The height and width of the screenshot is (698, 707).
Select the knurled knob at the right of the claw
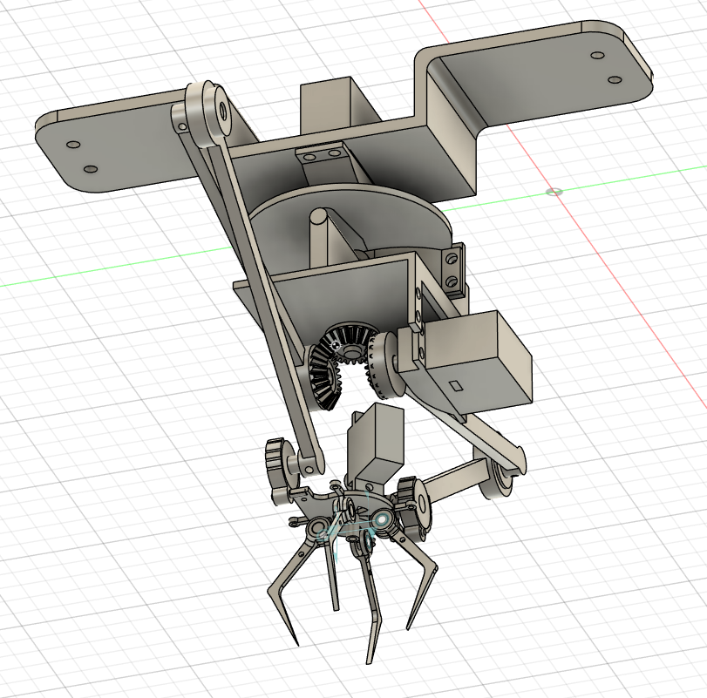pyautogui.click(x=414, y=502)
